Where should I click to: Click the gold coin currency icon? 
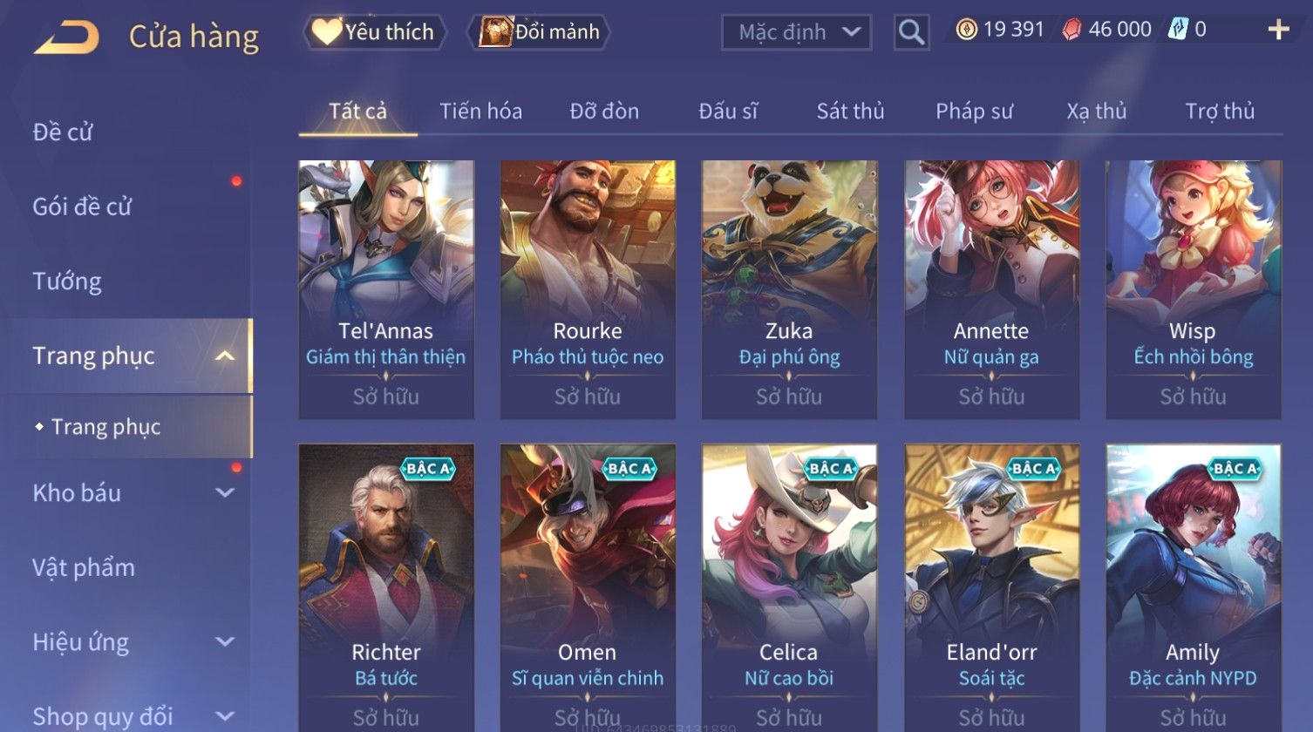coord(966,30)
